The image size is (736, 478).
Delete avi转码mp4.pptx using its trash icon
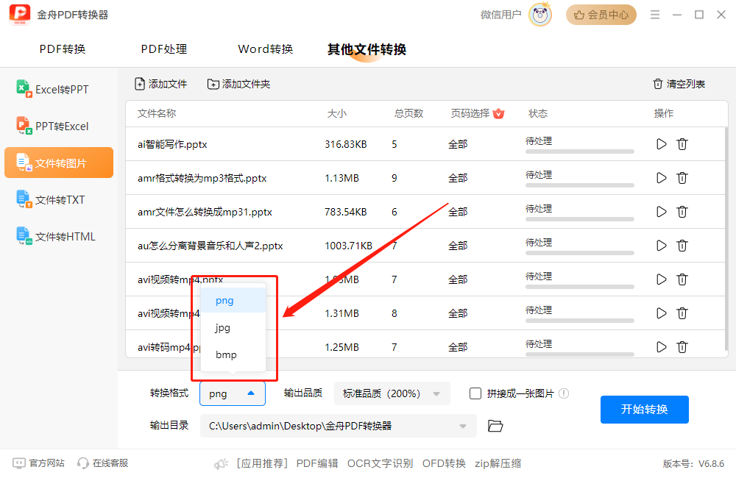682,346
